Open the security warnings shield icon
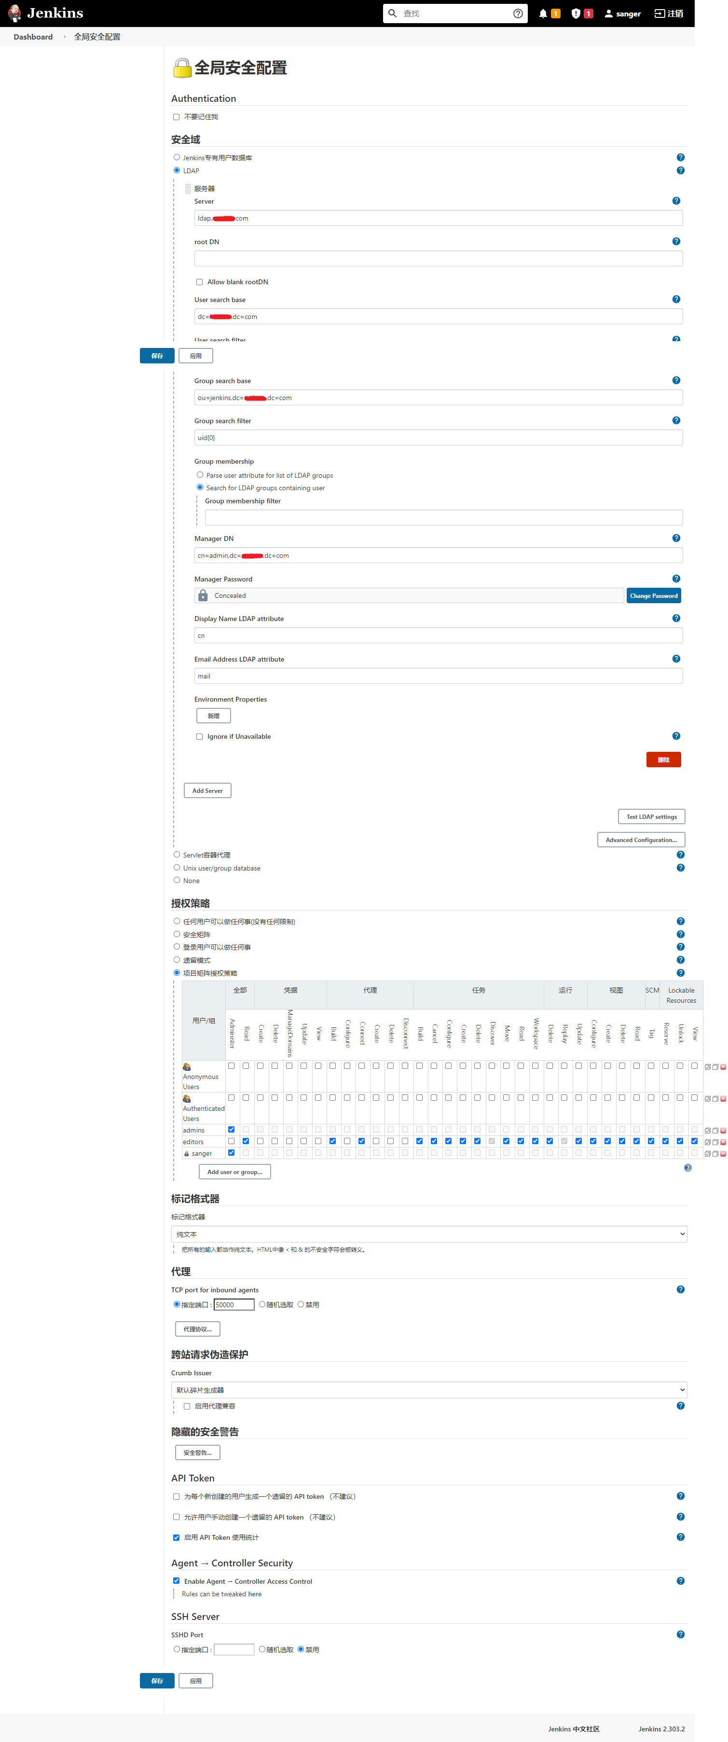 (x=576, y=14)
